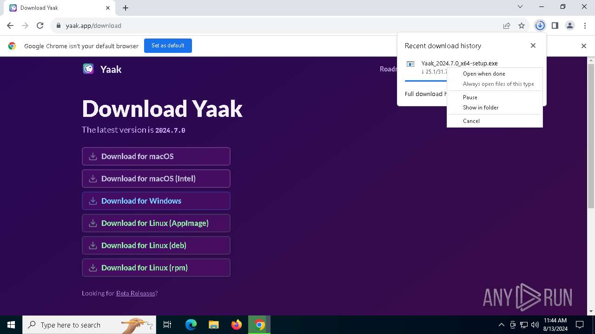Dismiss the default browser infobar
Image resolution: width=595 pixels, height=334 pixels.
pos(584,46)
